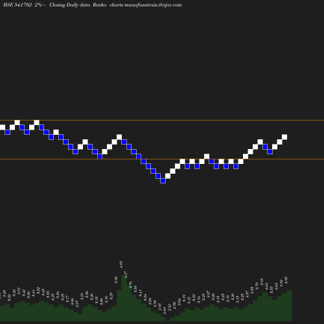Click the final value label 3.95
This screenshot has width=324, height=324.
click(x=286, y=280)
